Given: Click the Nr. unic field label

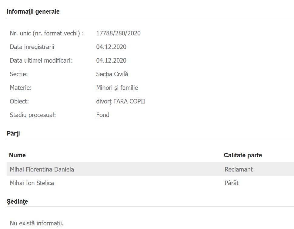Looking at the screenshot, I should [47, 33].
